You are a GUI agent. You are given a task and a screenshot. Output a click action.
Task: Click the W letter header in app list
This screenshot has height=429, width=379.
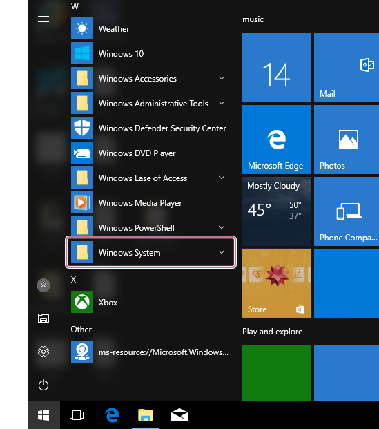click(x=75, y=6)
